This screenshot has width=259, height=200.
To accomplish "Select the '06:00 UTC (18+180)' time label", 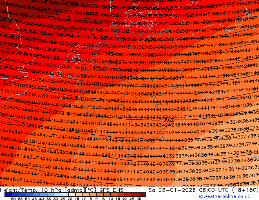I will [x=229, y=190].
